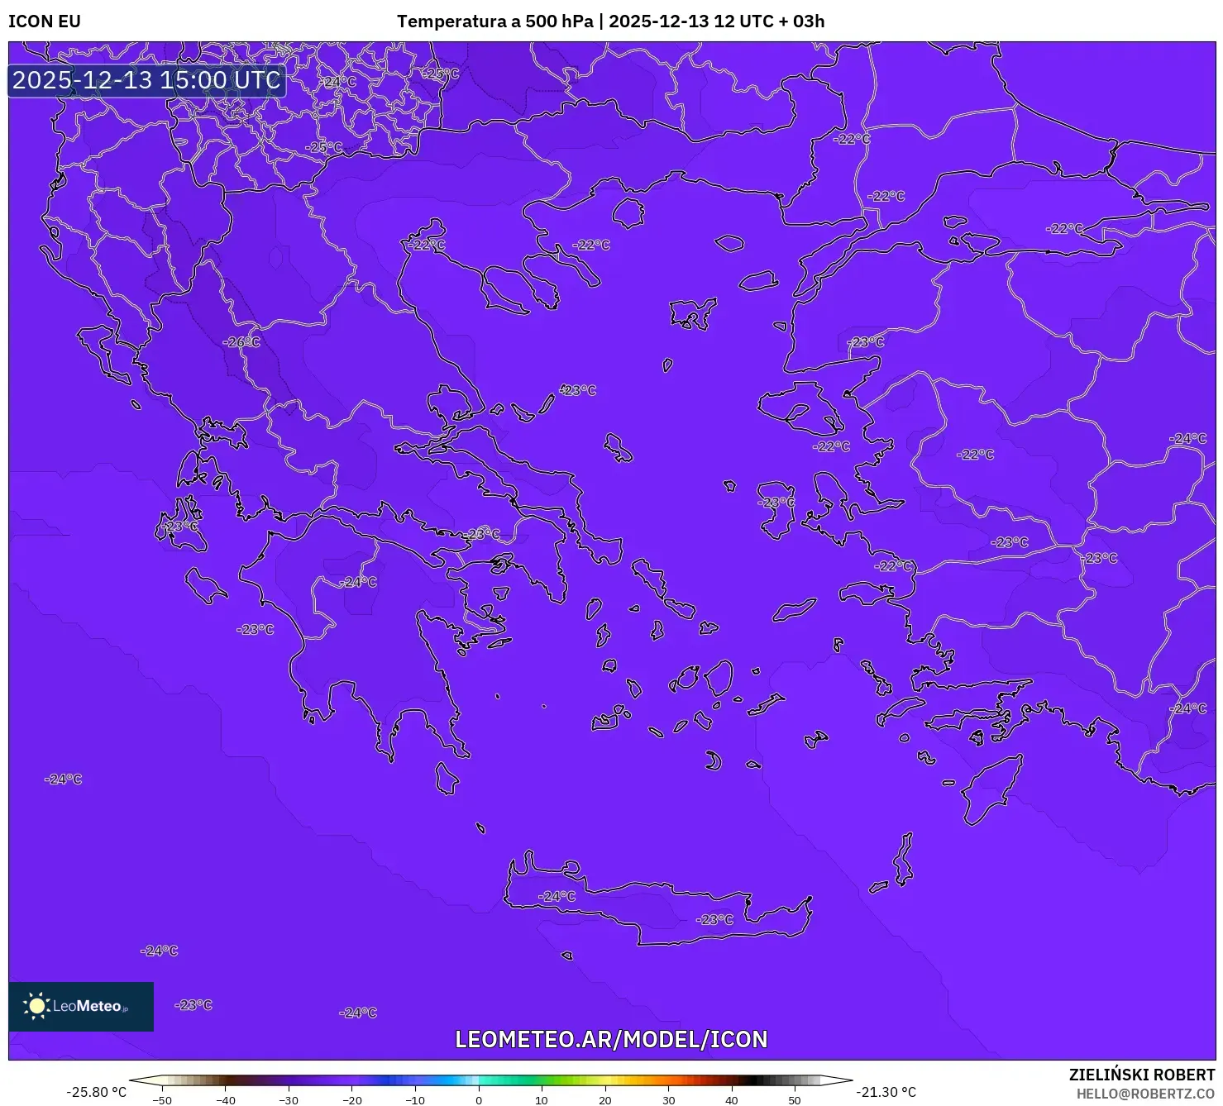Toggle the timestamp overlay 2025-12-13 15:00 UTC

[146, 80]
